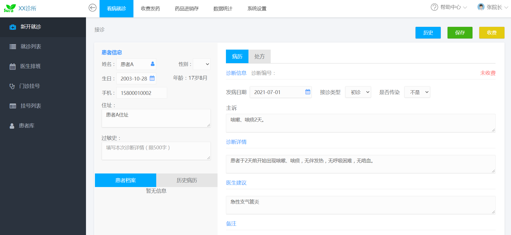The image size is (511, 235).
Task: Open 挂号列表 in the sidebar
Action: pos(43,106)
